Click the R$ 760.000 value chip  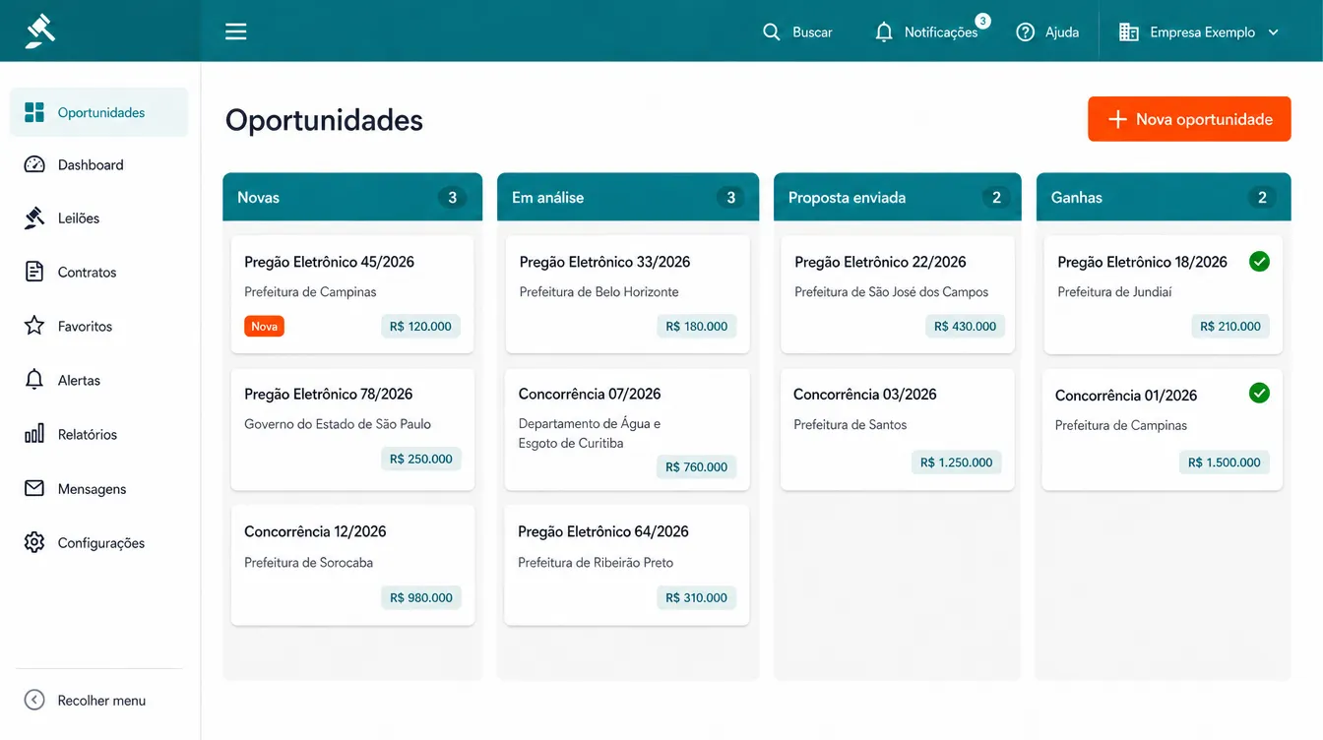[697, 467]
